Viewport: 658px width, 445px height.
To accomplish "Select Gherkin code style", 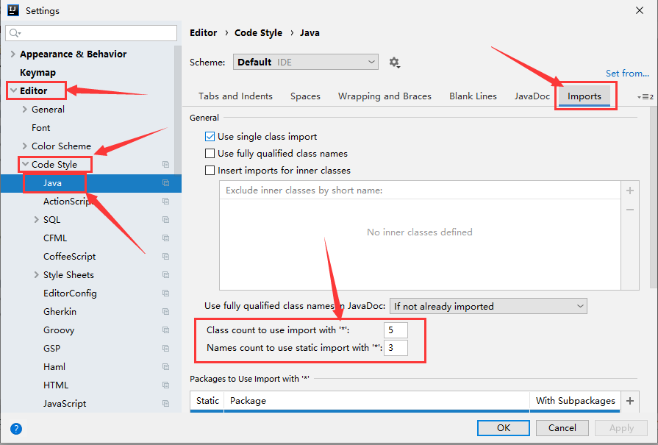I will (x=60, y=312).
